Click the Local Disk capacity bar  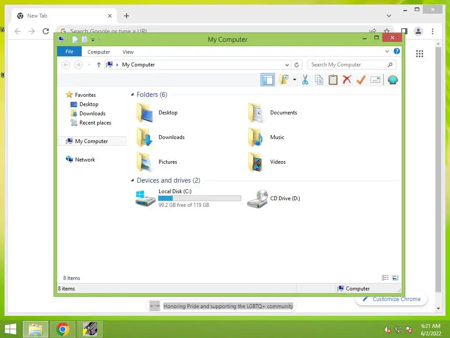point(200,198)
